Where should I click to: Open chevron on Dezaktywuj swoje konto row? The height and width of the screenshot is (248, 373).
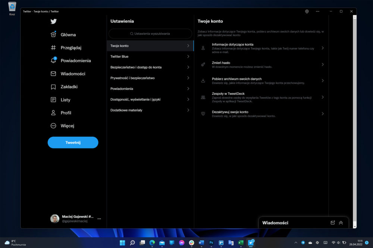323,113
